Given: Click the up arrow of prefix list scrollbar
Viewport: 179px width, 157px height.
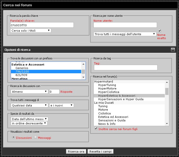Looking at the screenshot, I should pos(83,64).
